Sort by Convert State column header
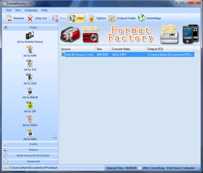Image resolution: width=203 pixels, height=173 pixels. click(128, 49)
